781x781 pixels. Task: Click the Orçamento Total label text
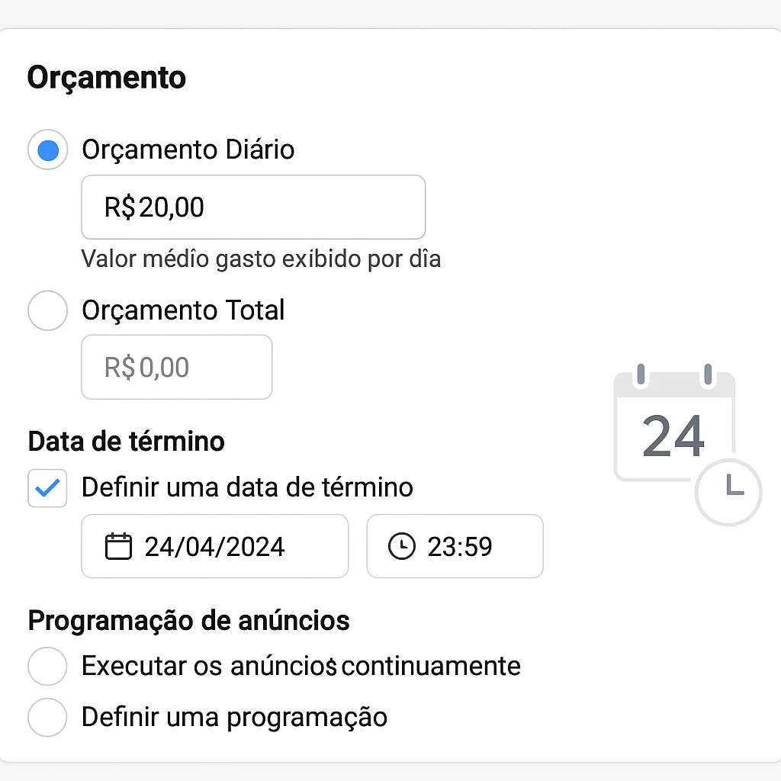[183, 310]
